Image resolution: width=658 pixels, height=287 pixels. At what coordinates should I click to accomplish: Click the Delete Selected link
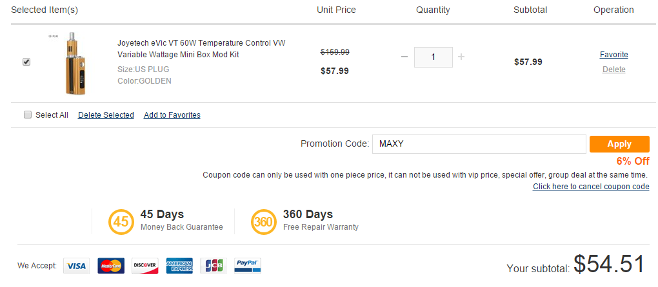tap(106, 115)
